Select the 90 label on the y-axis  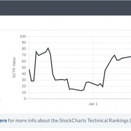(x=24, y=43)
